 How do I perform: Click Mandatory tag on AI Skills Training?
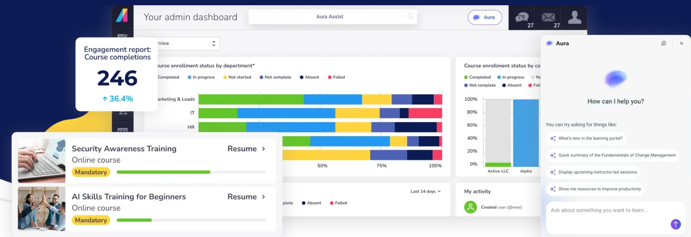point(91,220)
